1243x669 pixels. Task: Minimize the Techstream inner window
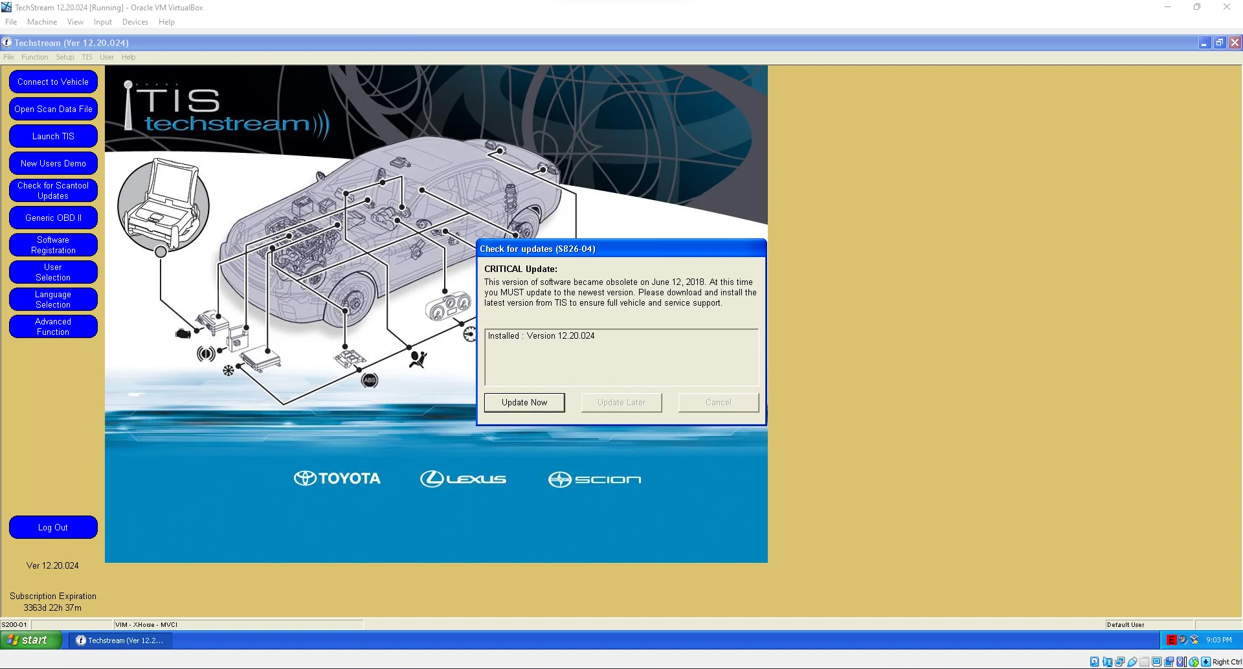tap(1204, 43)
